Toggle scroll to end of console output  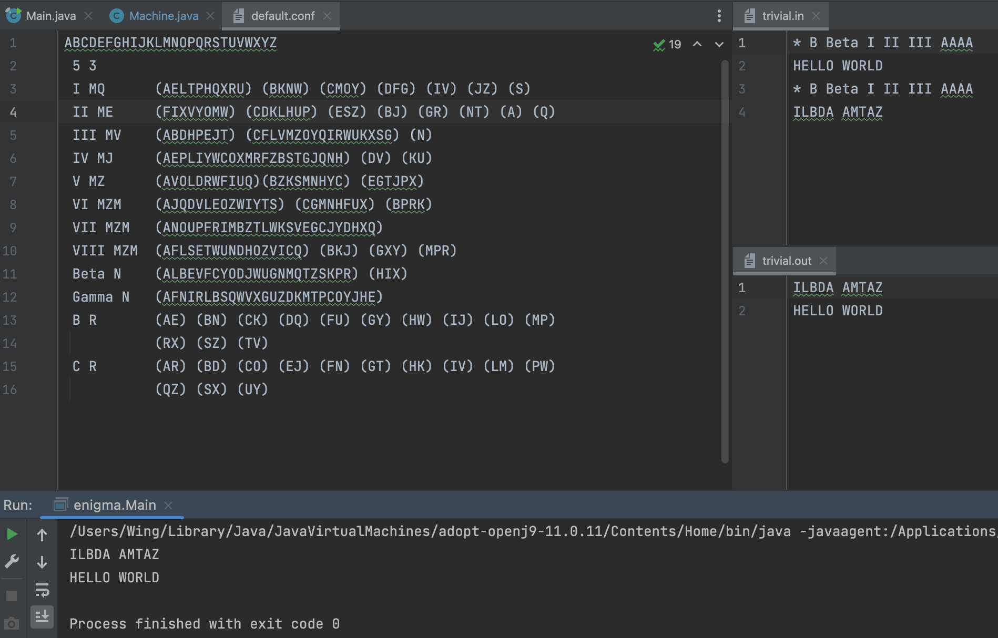coord(42,616)
